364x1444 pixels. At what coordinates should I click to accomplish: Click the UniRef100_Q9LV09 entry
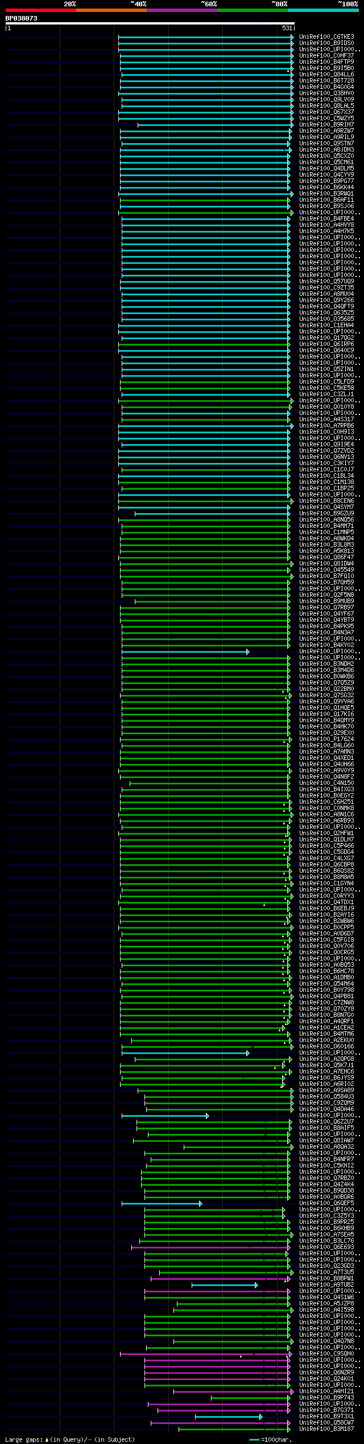click(326, 100)
